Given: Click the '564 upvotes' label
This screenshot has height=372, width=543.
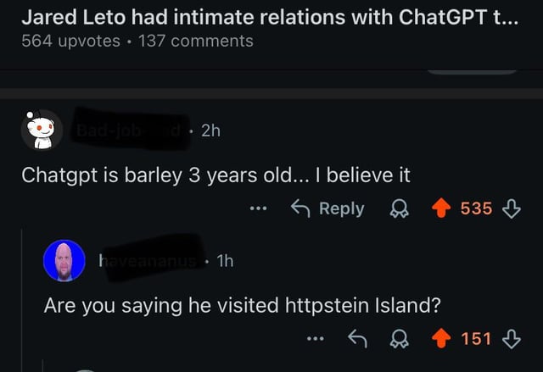Looking at the screenshot, I should (x=70, y=41).
